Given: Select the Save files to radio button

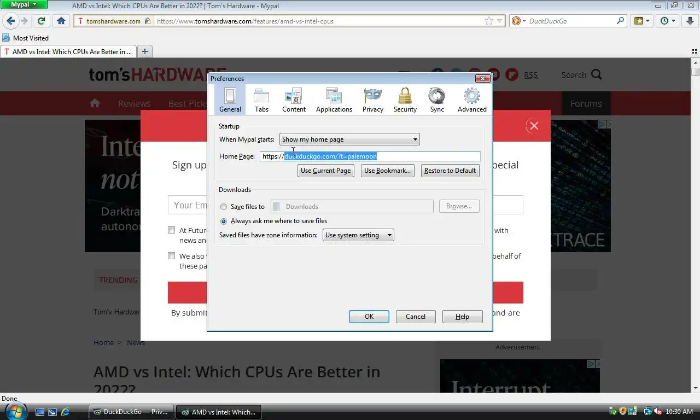Looking at the screenshot, I should (223, 207).
